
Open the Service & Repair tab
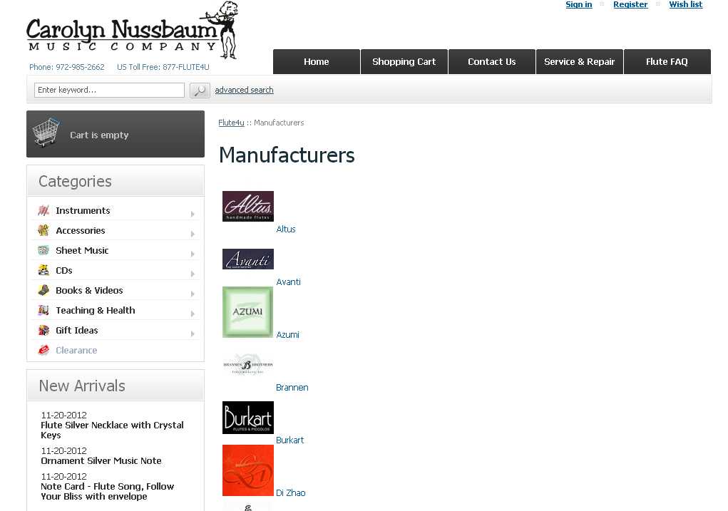[x=579, y=62]
